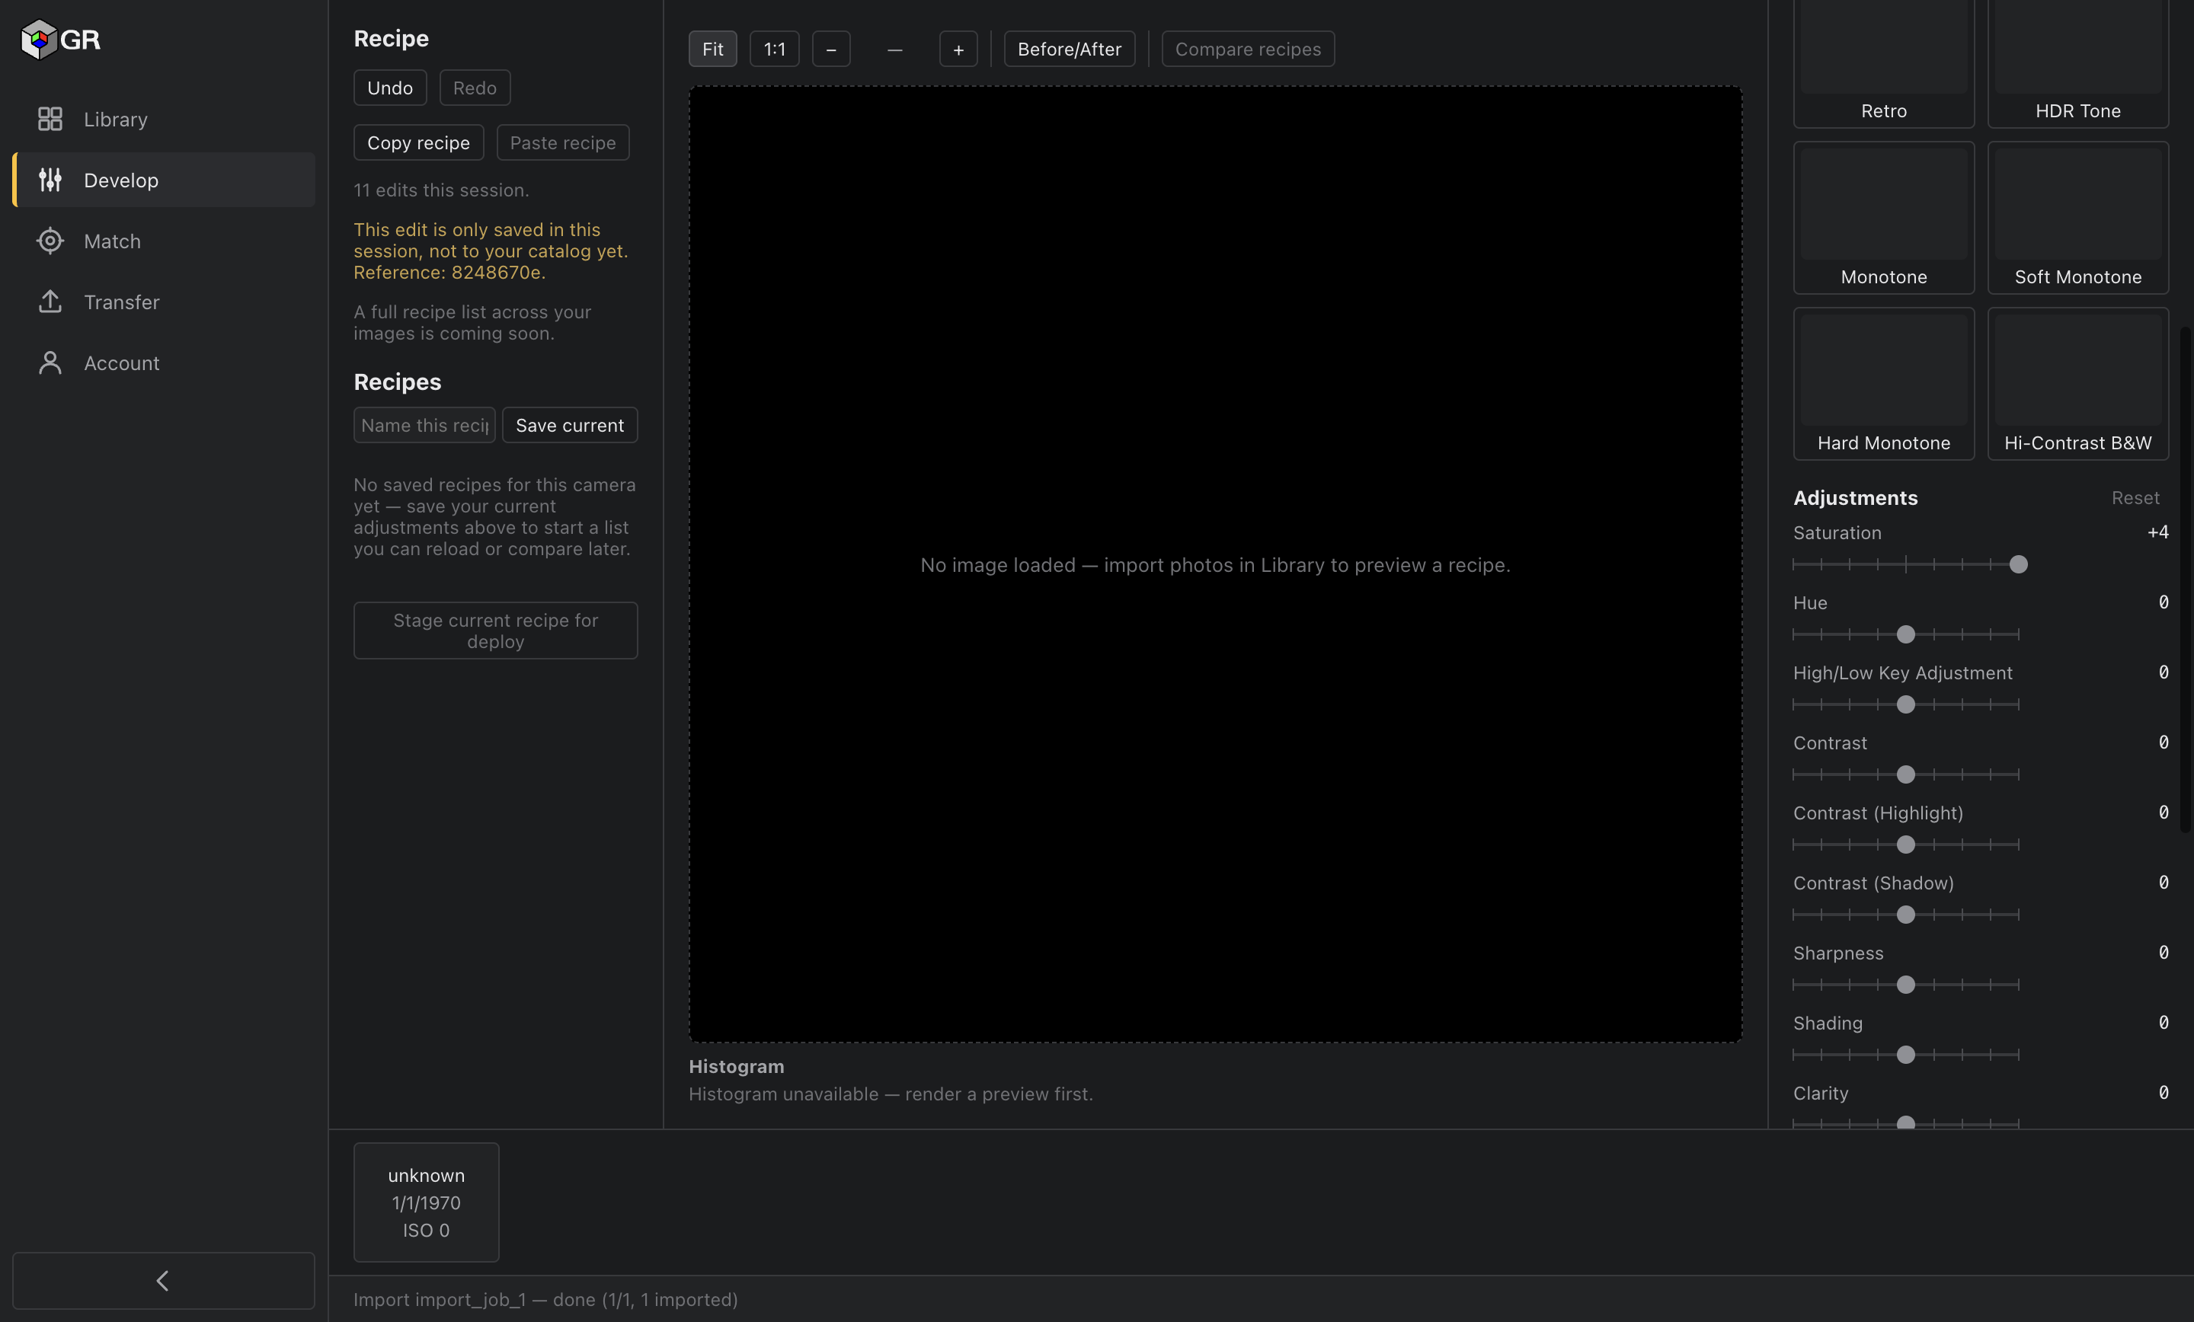Select Develop in the sidebar

coord(164,180)
